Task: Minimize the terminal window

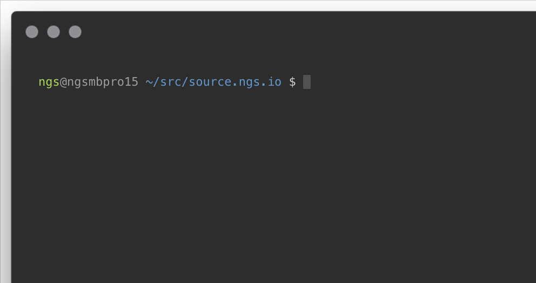Action: [x=53, y=32]
